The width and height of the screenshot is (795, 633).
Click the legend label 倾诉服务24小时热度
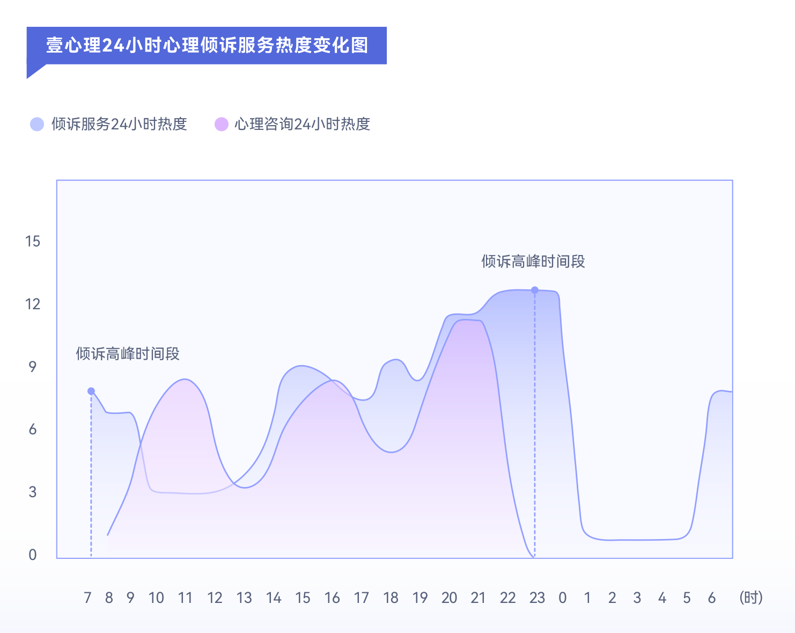click(119, 125)
